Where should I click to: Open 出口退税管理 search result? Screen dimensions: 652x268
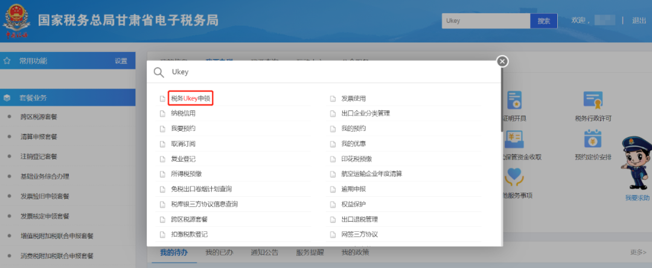pos(359,219)
